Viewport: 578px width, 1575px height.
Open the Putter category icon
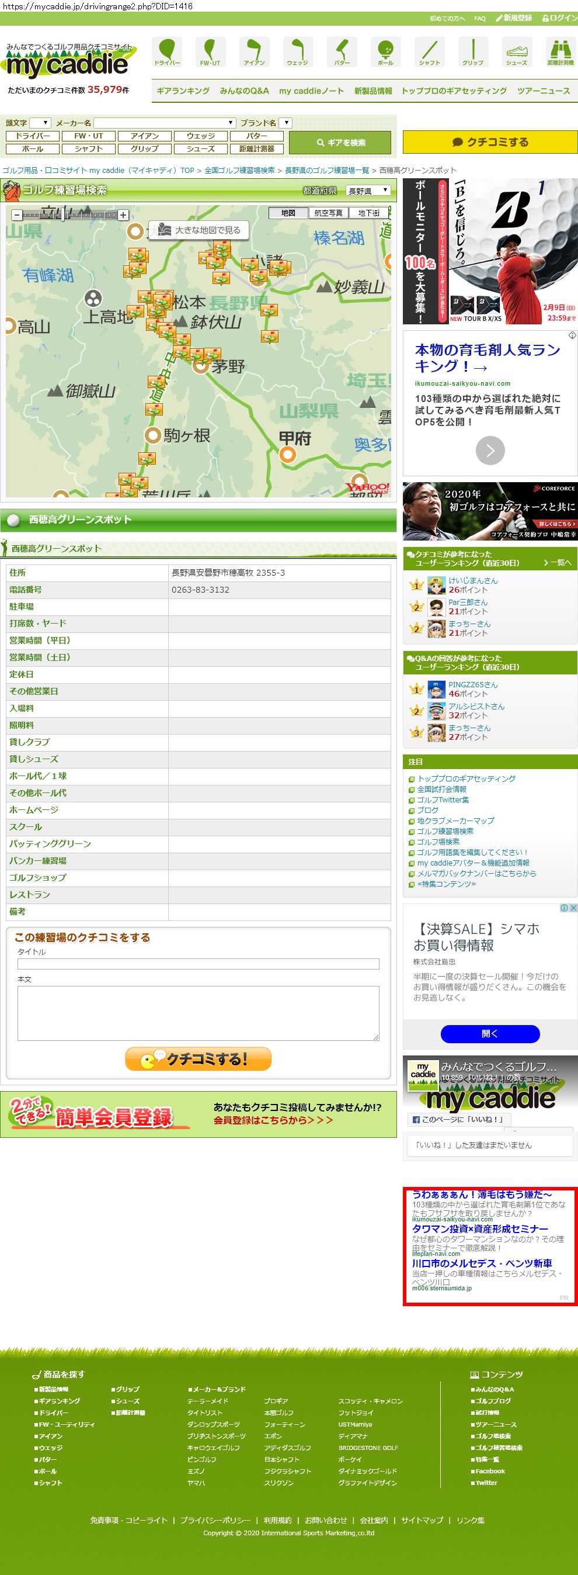342,51
